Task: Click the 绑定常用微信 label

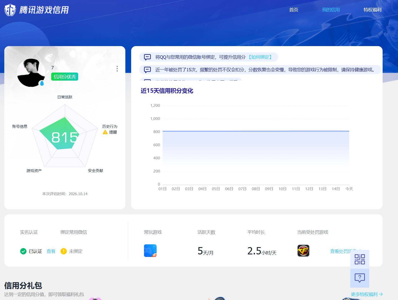Action: click(x=74, y=232)
